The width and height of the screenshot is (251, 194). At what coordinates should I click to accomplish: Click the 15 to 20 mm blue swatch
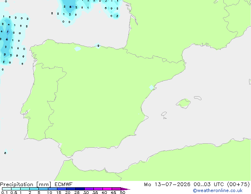[x=62, y=189]
